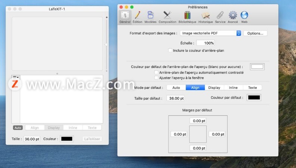Click the Taille par défaut 36.00 pt field
296x168 pixels.
tap(176, 98)
